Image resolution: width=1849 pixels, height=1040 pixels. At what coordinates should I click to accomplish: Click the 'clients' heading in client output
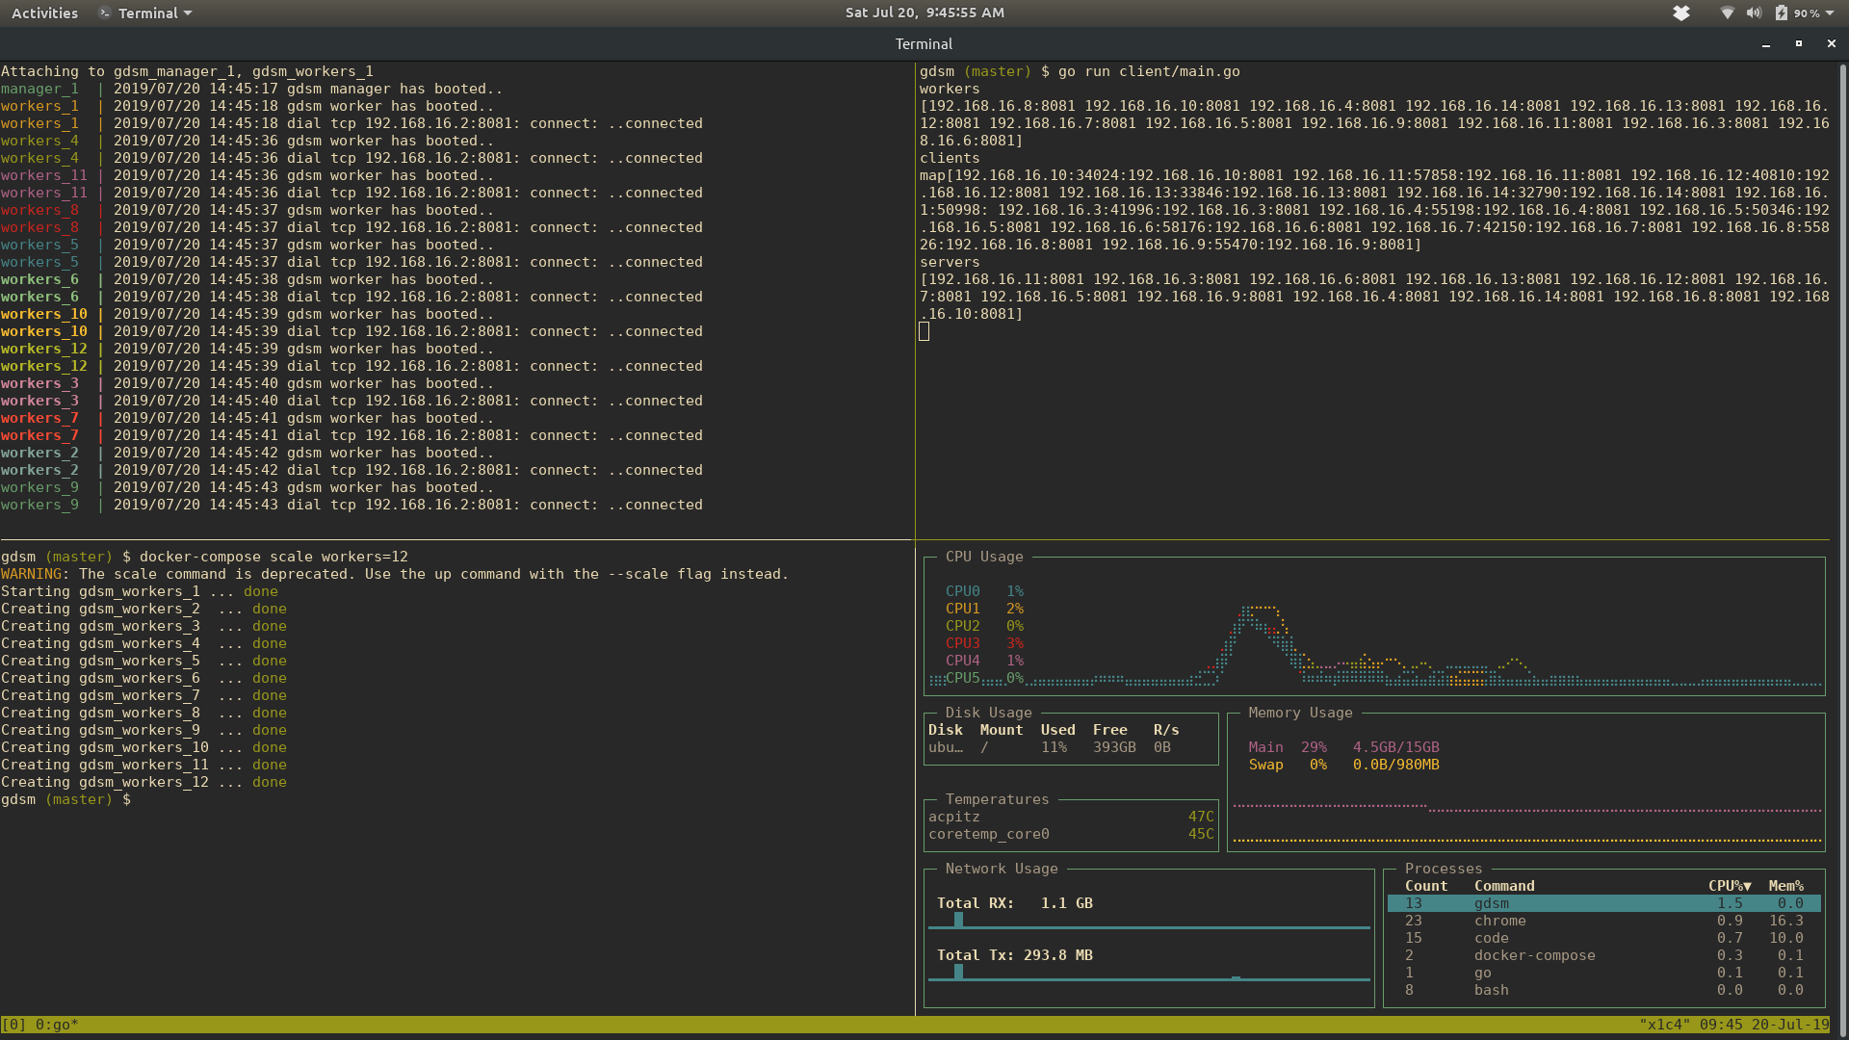coord(950,158)
